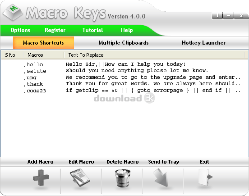Click the notepad Edit Macro icon
249x196 pixels.
coord(80,178)
